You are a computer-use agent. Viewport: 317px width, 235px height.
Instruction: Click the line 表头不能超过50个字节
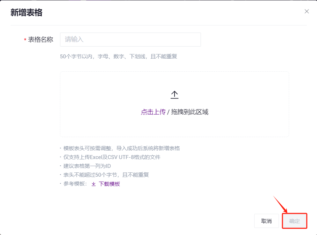click(x=106, y=175)
